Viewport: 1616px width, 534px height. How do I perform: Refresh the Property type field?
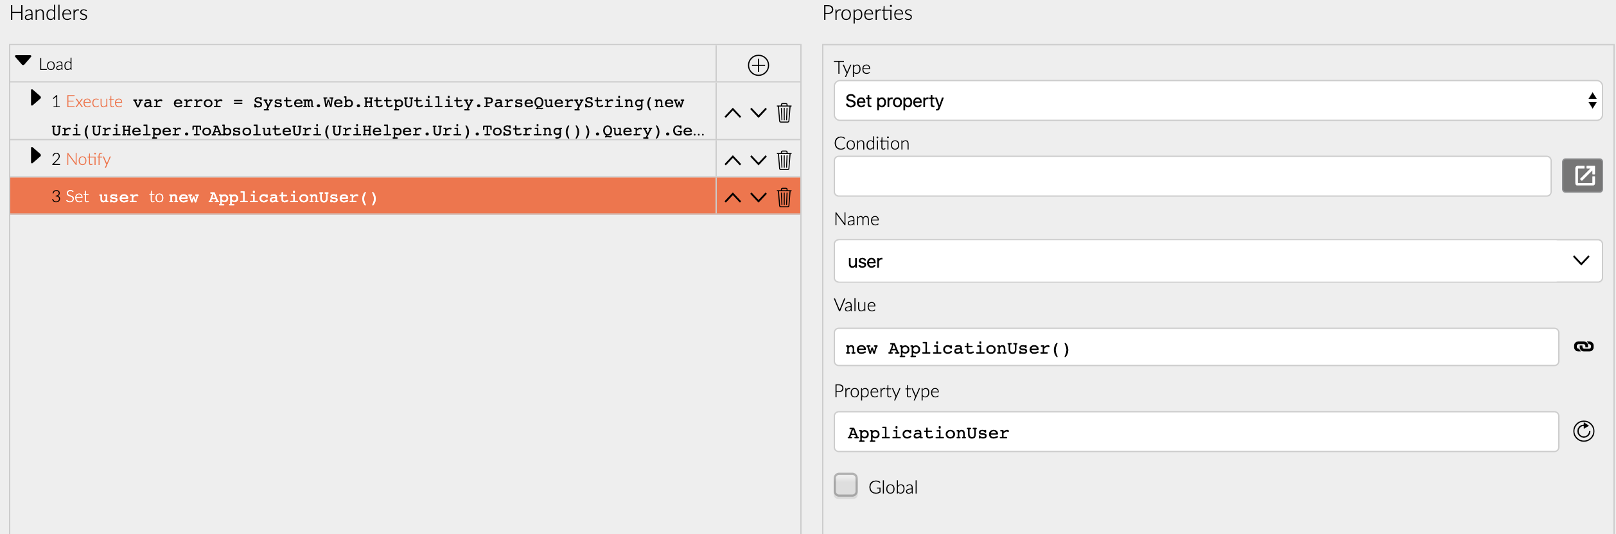coord(1583,431)
